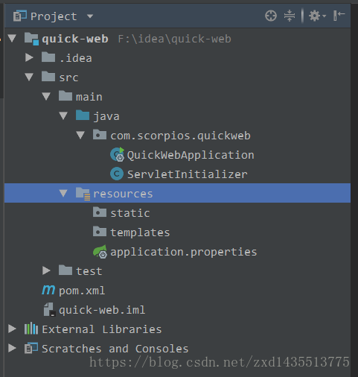Click the Collapse All icon in header
Image resolution: width=358 pixels, height=377 pixels.
coord(290,16)
